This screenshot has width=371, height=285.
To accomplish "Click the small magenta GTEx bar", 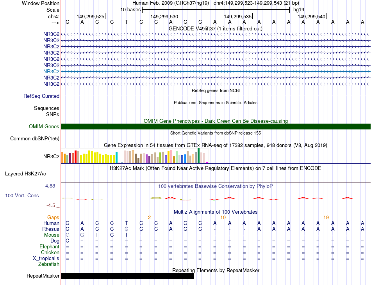I will point(207,163).
